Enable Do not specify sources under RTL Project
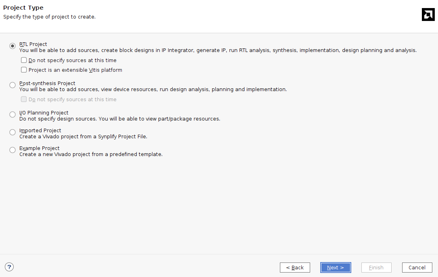 tap(24, 60)
